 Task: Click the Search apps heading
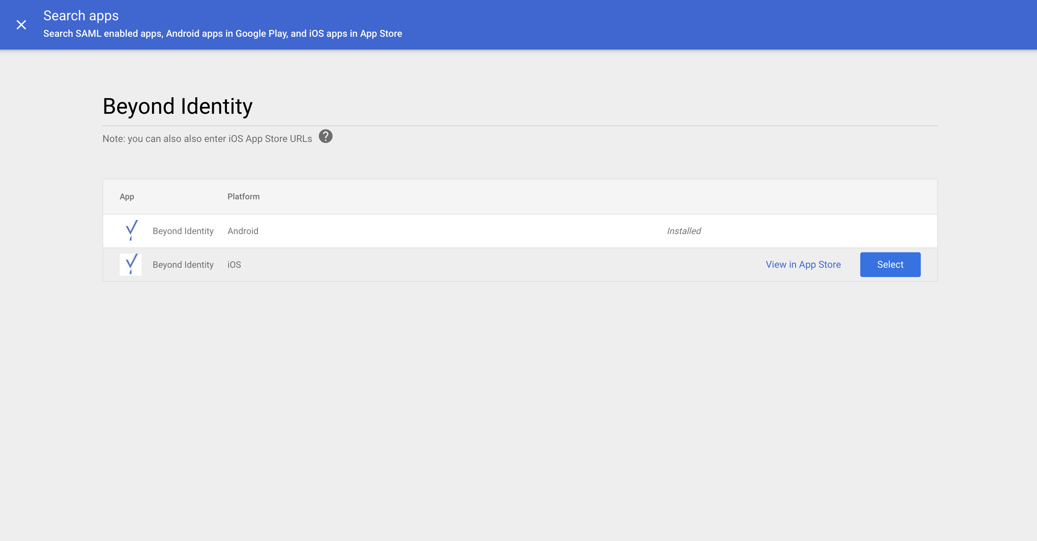click(81, 16)
